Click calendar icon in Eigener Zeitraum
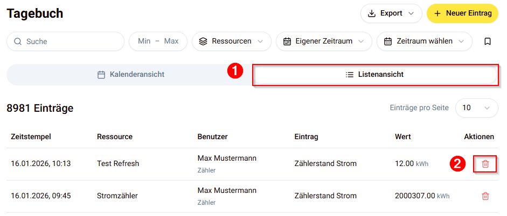 287,41
